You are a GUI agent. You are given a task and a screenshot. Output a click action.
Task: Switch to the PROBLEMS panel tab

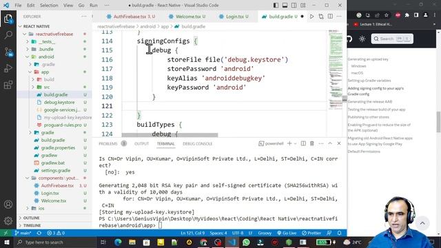tap(108, 144)
